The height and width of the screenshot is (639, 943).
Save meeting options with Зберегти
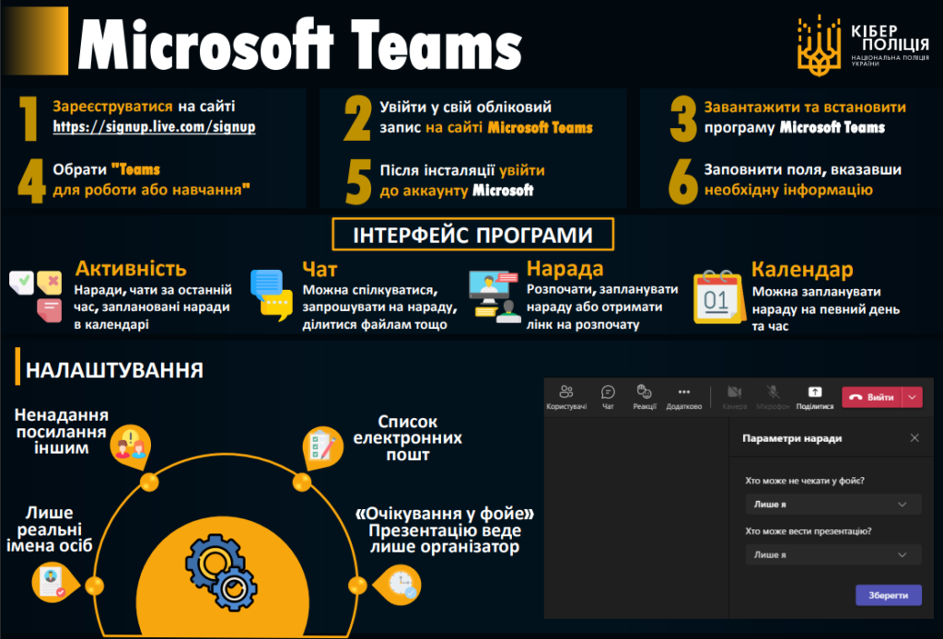pos(889,595)
